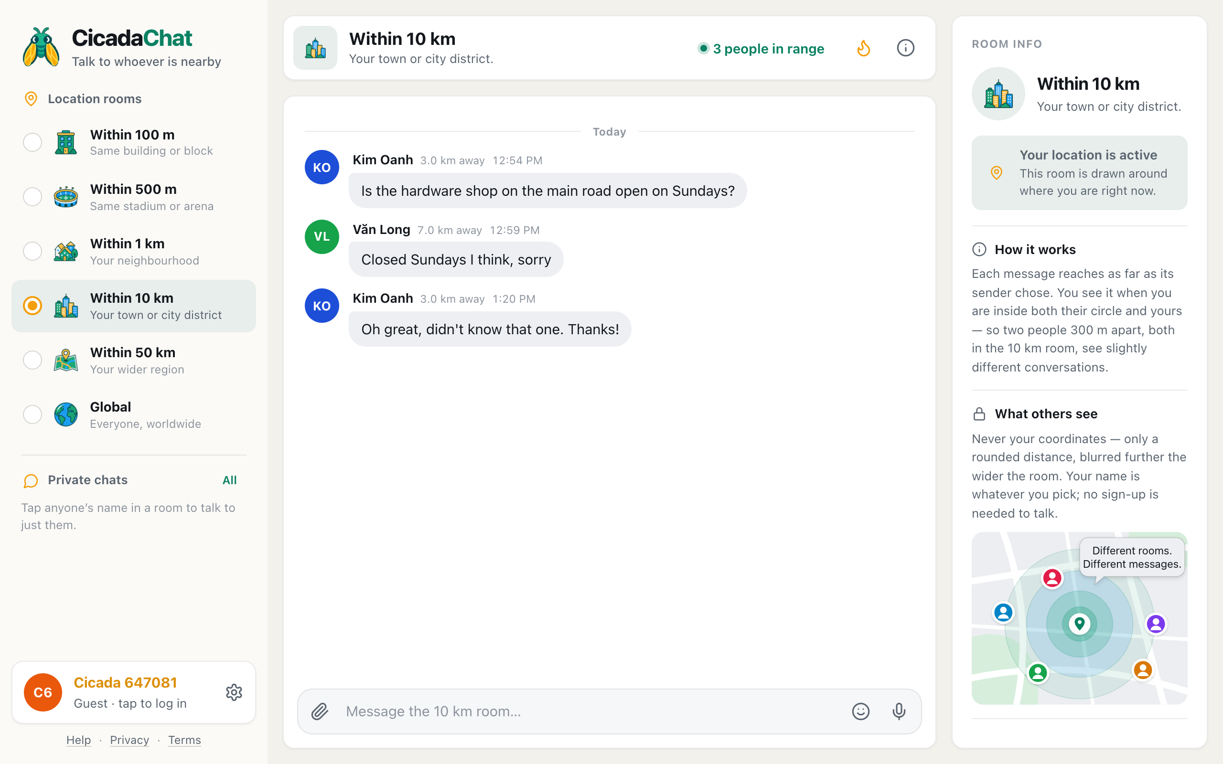This screenshot has height=764, width=1223.
Task: Click the first KO avatar at 12:54 PM
Action: pos(322,167)
